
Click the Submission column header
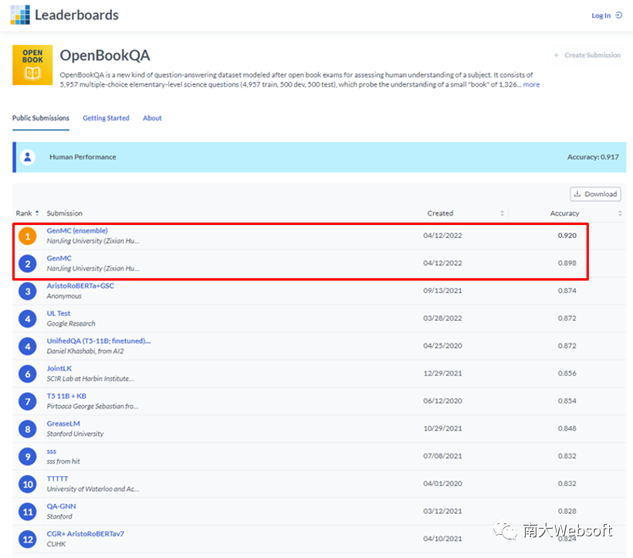65,213
